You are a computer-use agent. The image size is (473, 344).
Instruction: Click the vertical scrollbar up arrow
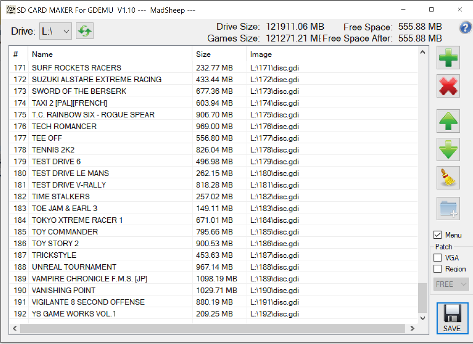coord(423,53)
